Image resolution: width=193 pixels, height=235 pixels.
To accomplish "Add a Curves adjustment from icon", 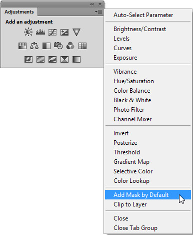I will point(52,32).
